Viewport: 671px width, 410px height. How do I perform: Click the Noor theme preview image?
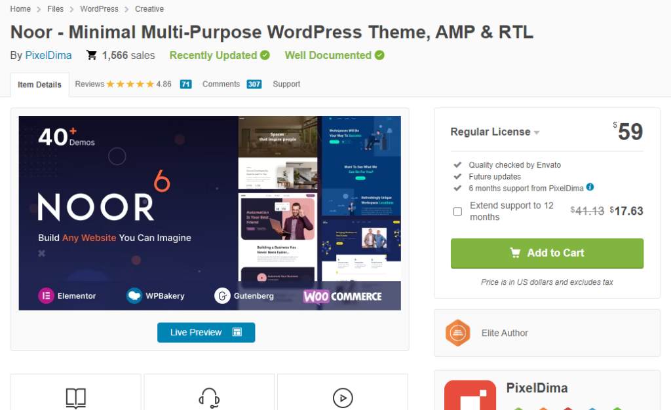click(210, 213)
